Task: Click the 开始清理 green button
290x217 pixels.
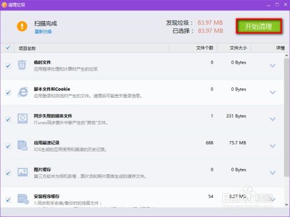Action: [x=259, y=26]
